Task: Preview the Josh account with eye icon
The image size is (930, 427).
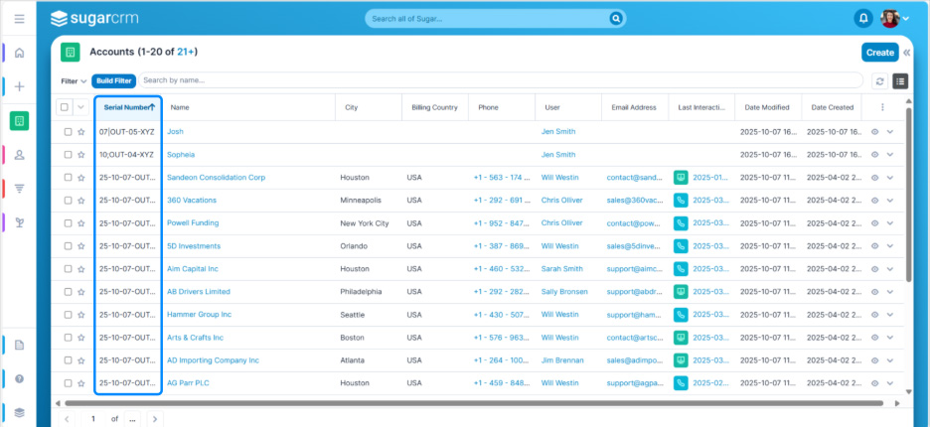Action: point(874,131)
